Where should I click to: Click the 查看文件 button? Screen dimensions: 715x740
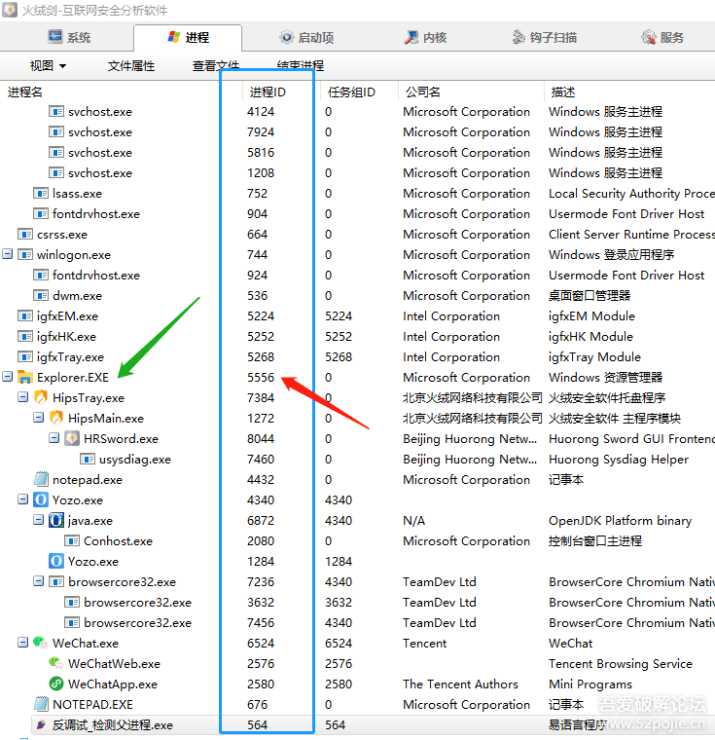click(x=216, y=65)
